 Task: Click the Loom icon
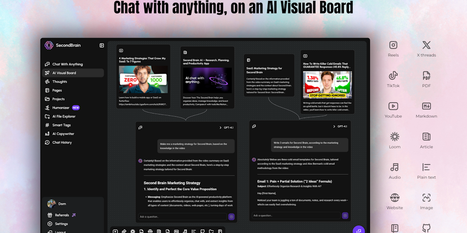(394, 137)
